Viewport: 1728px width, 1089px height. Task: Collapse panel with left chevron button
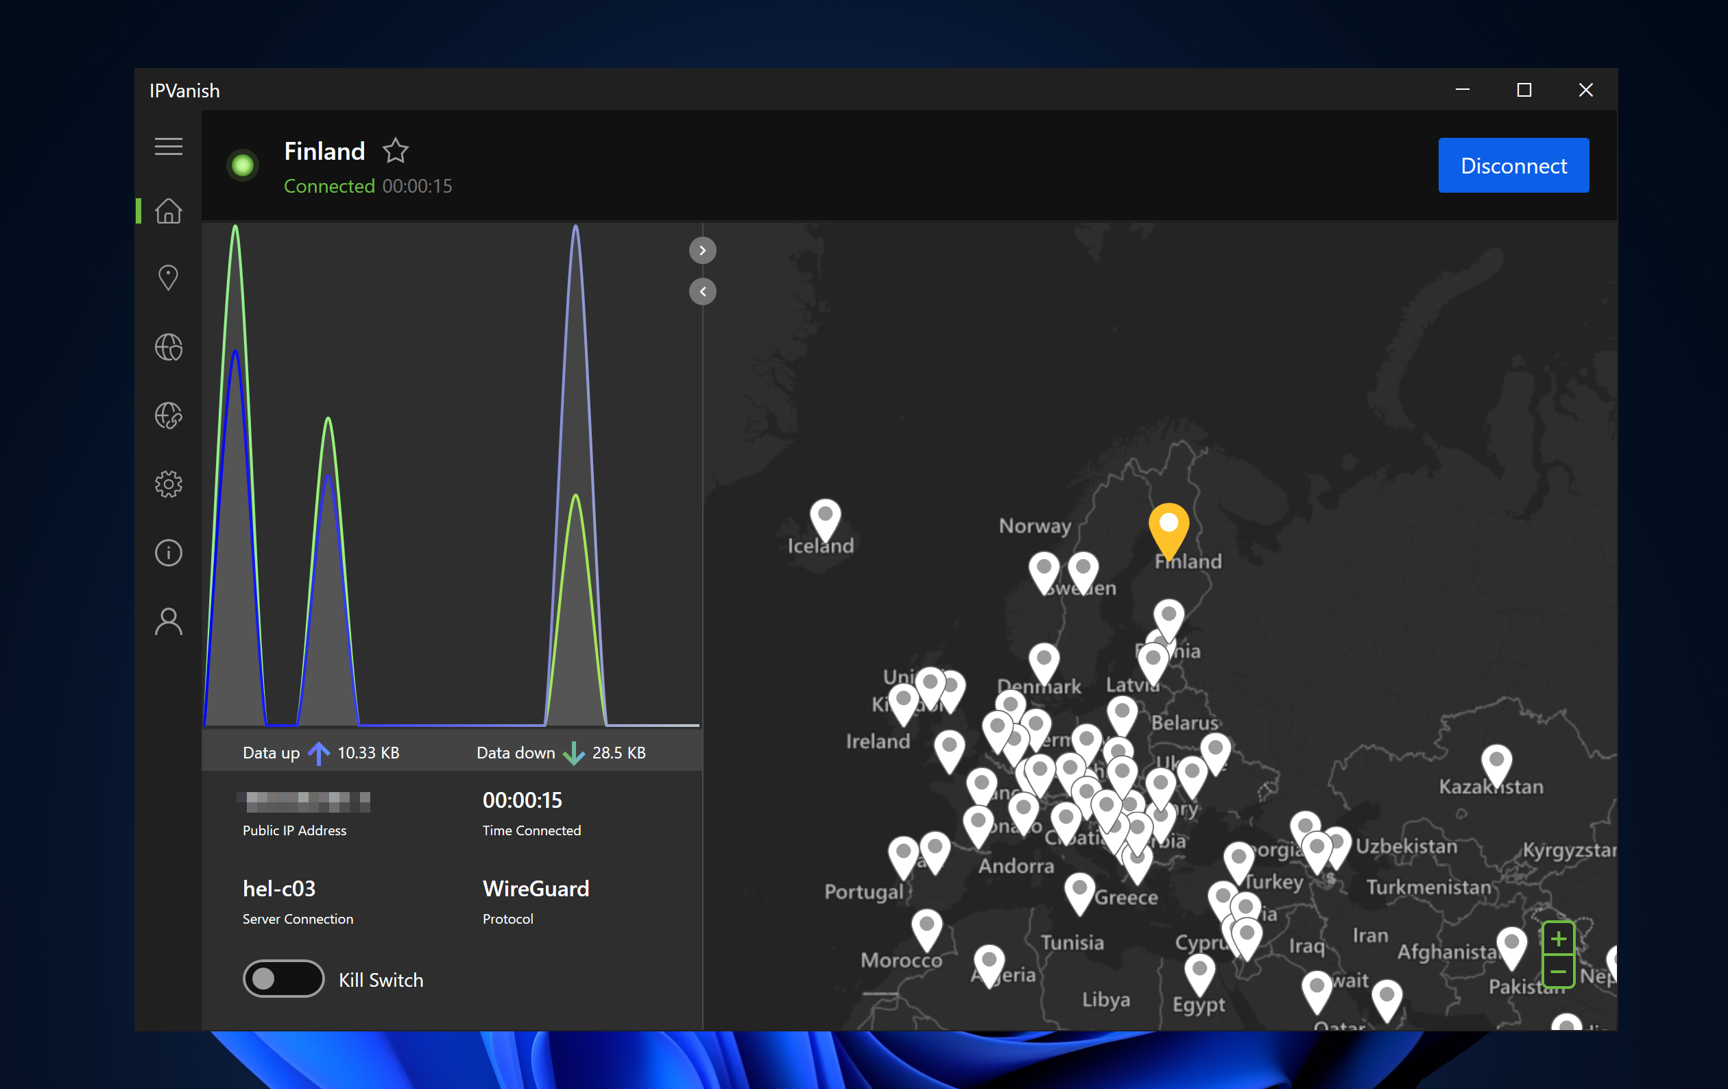click(x=703, y=291)
